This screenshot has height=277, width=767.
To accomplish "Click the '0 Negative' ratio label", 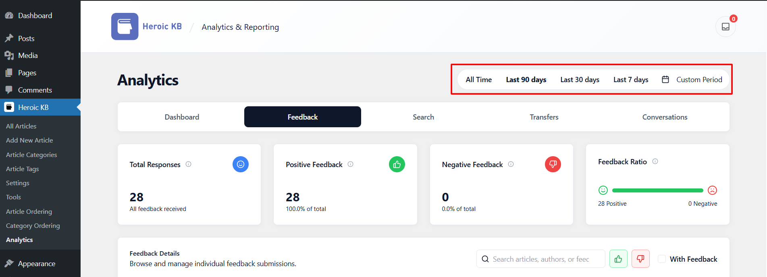I will tap(703, 203).
